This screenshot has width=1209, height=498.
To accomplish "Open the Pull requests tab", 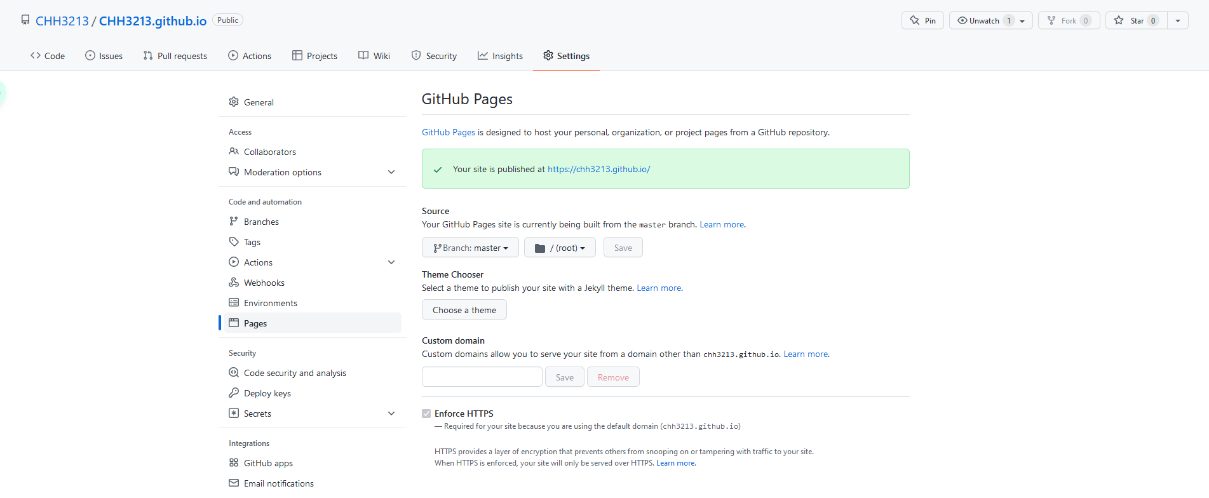I will coord(175,56).
